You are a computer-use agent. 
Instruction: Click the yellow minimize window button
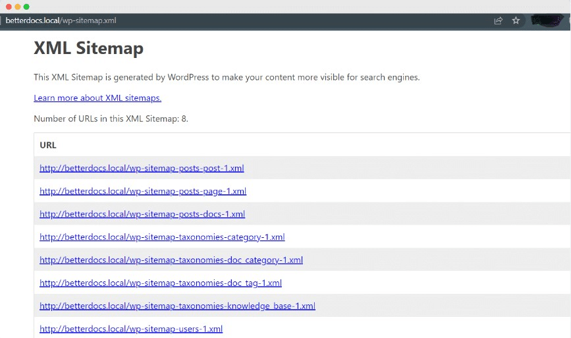pos(18,7)
